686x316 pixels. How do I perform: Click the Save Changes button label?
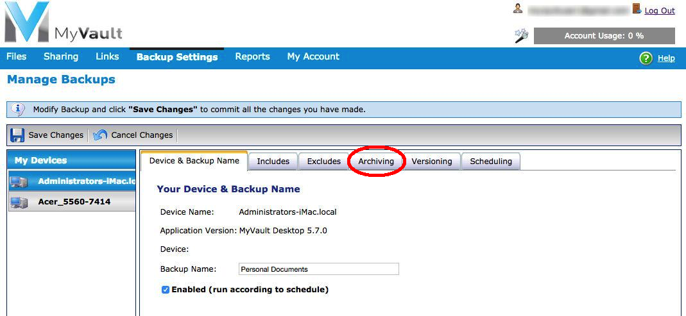(x=56, y=135)
